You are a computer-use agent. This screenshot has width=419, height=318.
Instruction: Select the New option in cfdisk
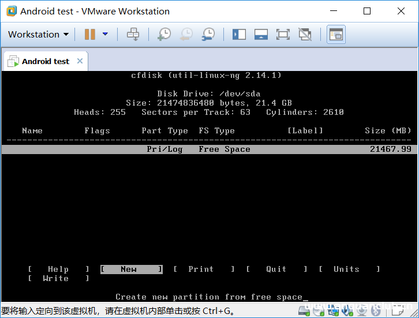point(132,269)
